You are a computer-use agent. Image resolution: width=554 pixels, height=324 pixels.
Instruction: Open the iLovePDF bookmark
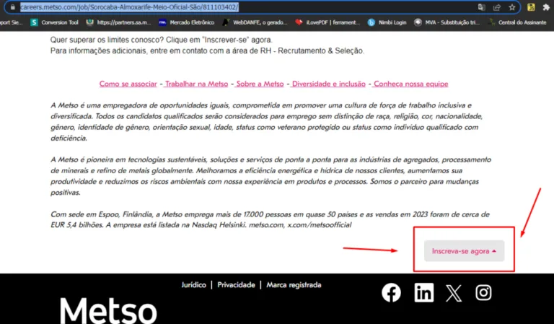pos(327,22)
